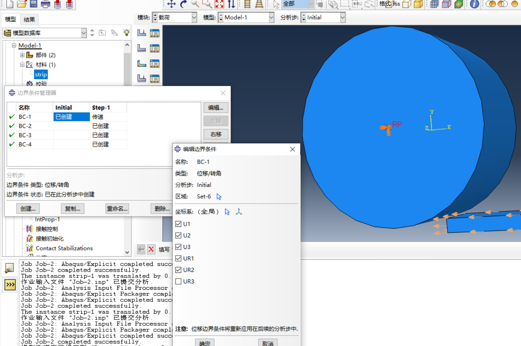Click the Rotate View icon
Image resolution: width=521 pixels, height=346 pixels.
point(184,4)
